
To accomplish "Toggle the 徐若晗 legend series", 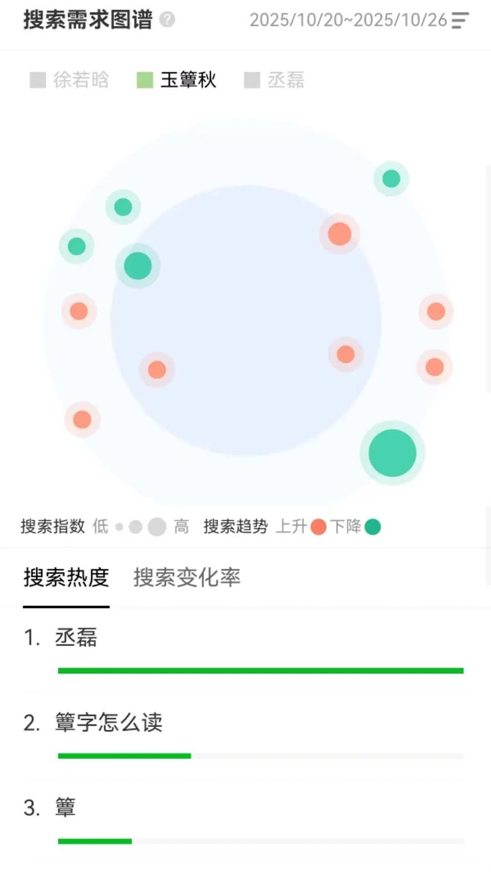I will pyautogui.click(x=70, y=80).
